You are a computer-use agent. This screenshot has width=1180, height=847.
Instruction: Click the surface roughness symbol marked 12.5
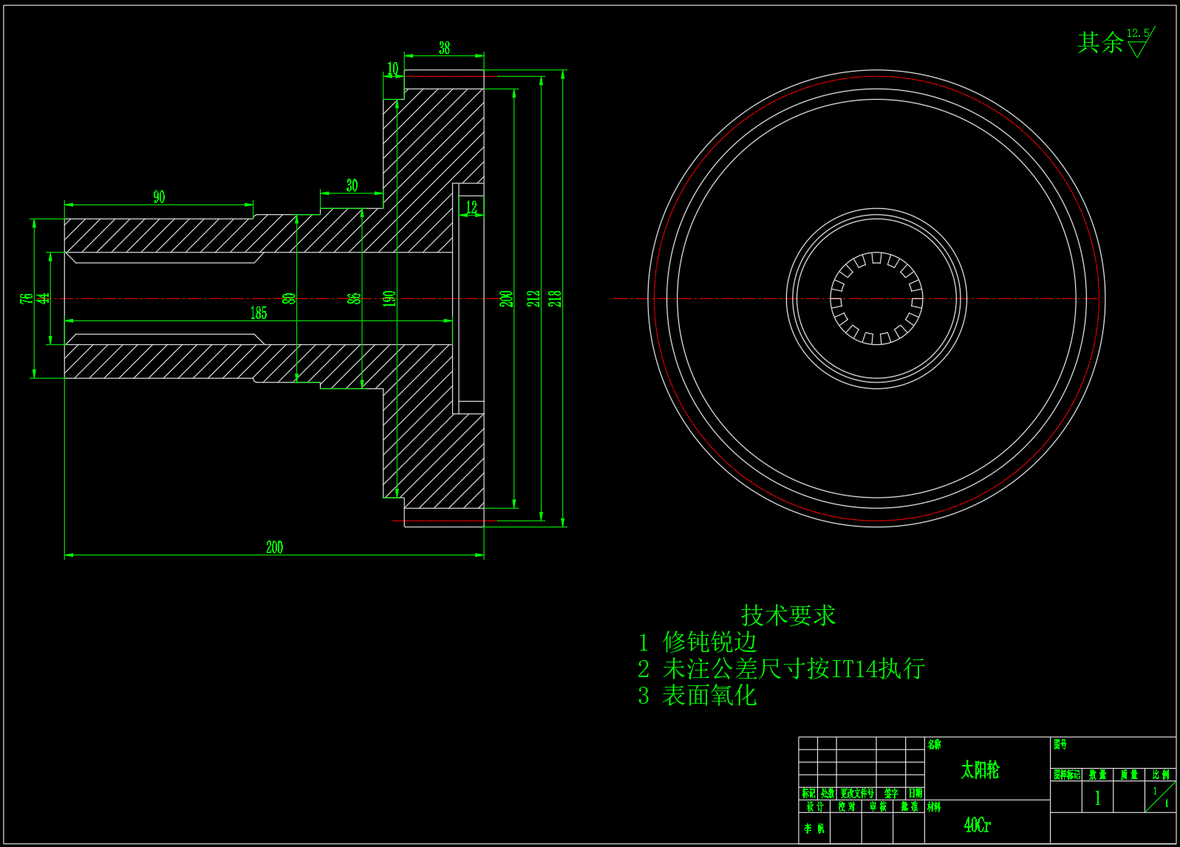(x=1139, y=44)
